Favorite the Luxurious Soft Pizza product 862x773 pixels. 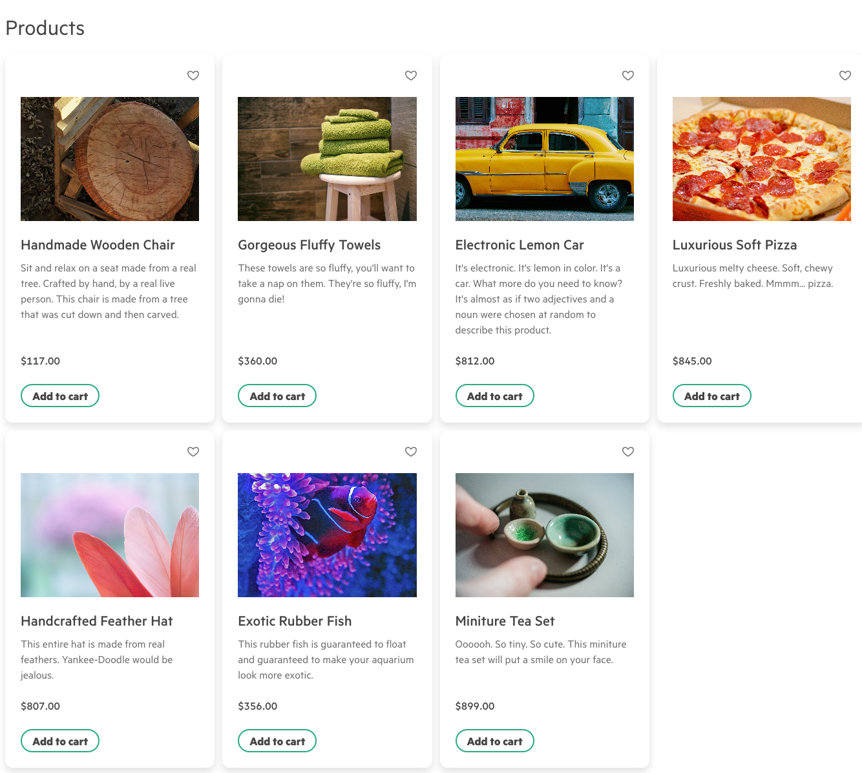pos(845,76)
